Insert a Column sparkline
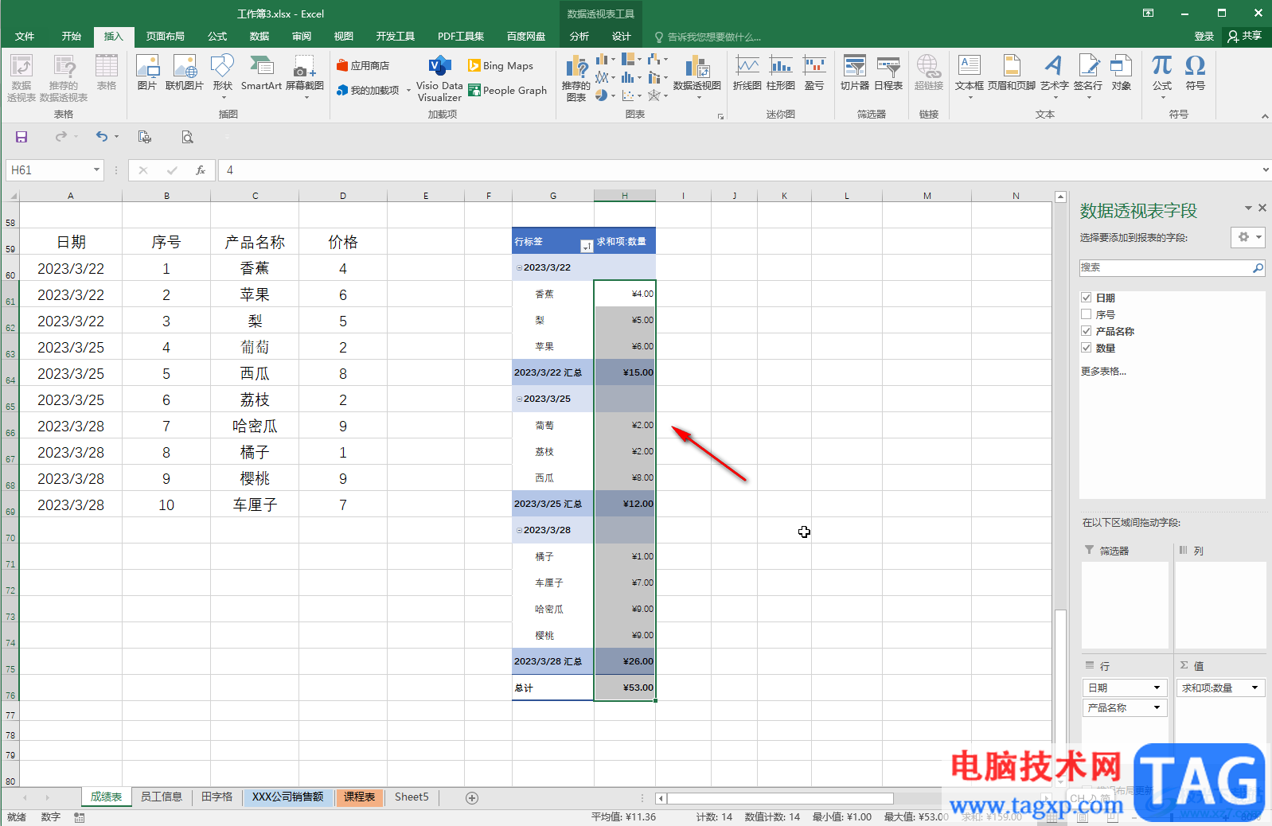 781,72
